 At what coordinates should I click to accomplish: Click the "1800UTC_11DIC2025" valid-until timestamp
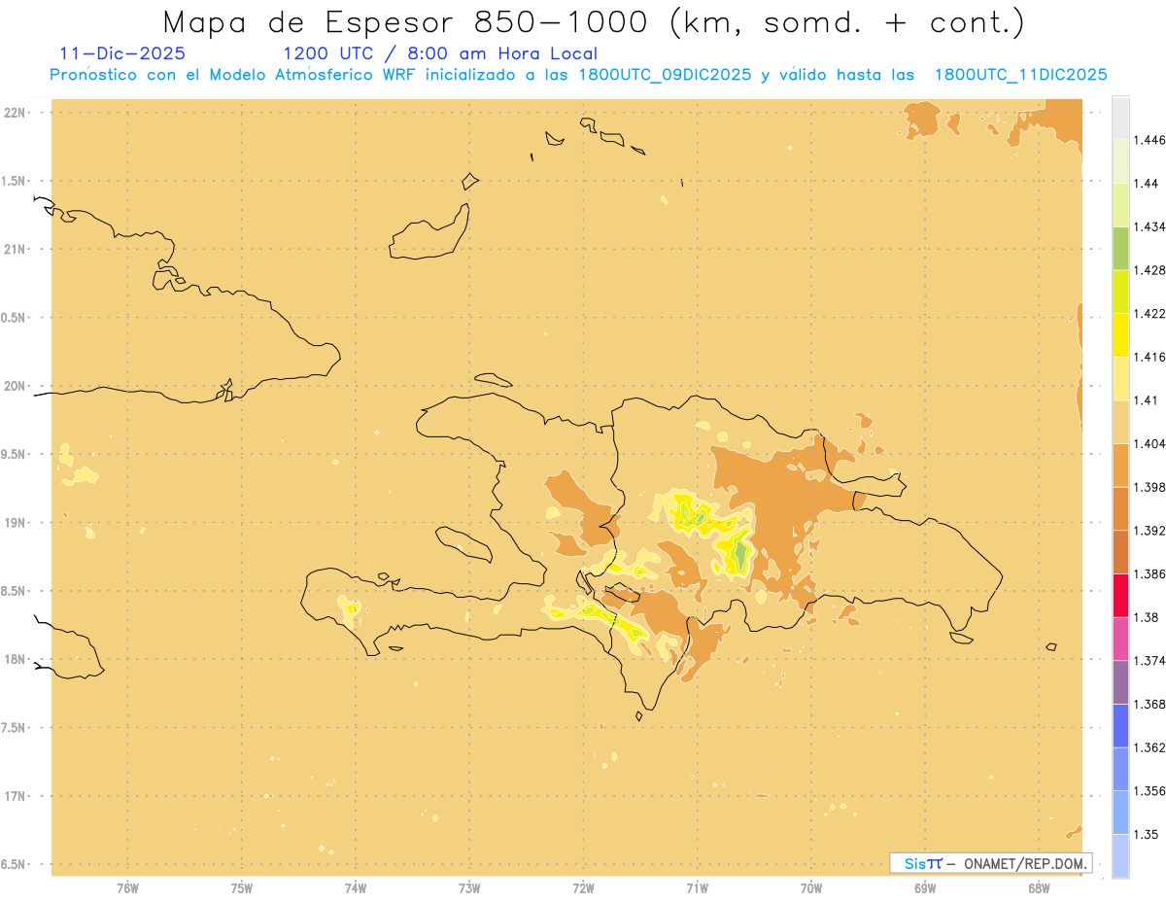(x=1020, y=75)
